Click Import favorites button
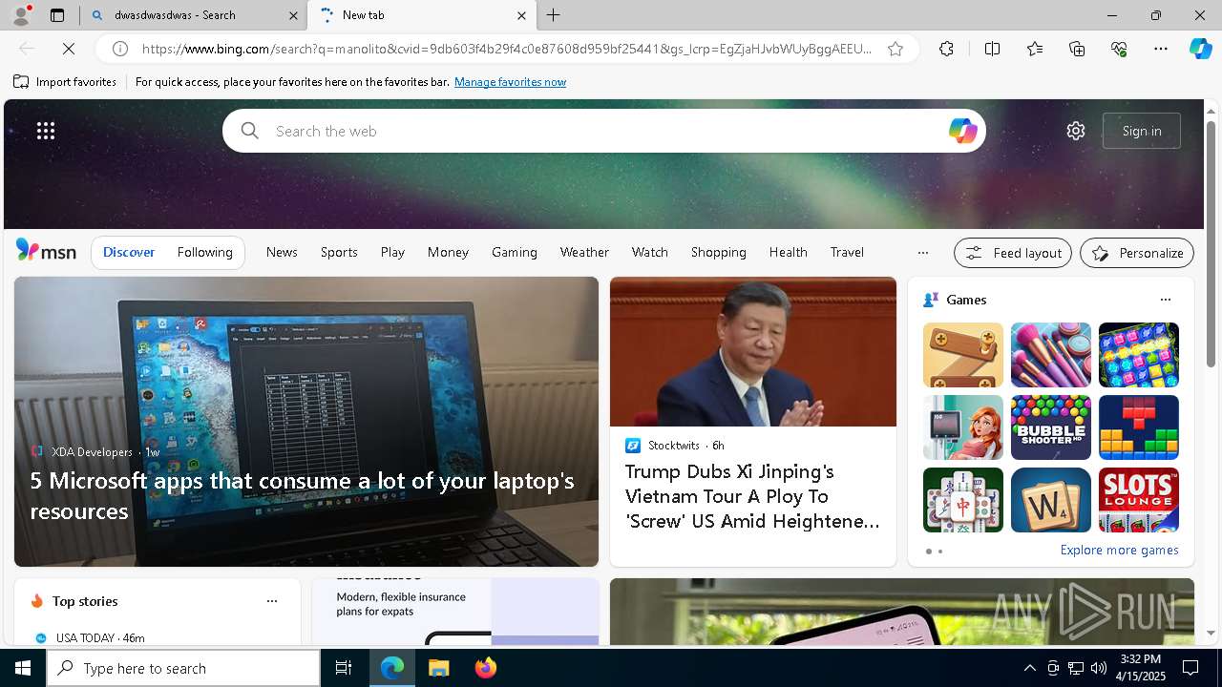Image resolution: width=1222 pixels, height=687 pixels. pos(65,82)
